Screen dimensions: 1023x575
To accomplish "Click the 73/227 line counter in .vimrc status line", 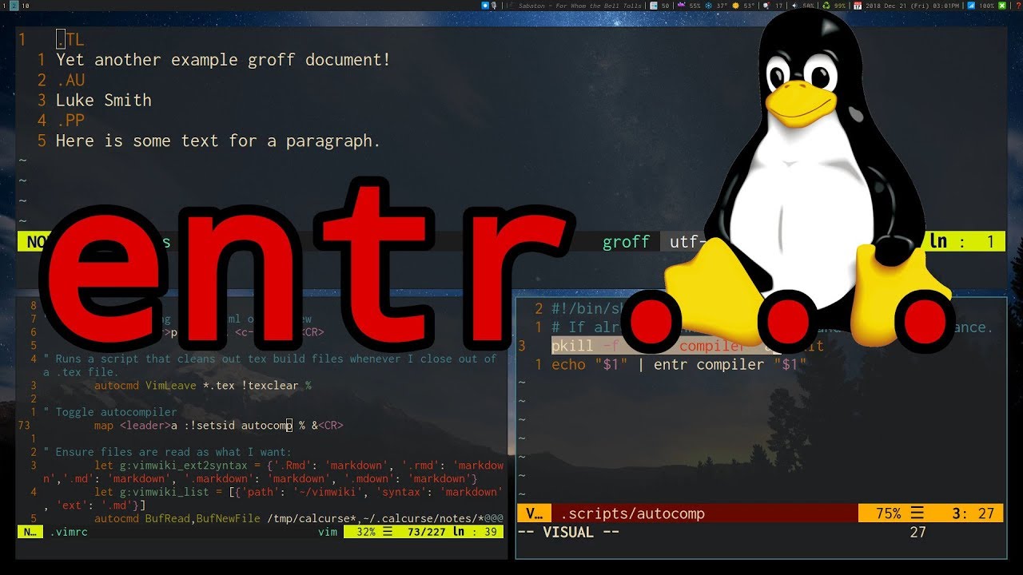I will coord(426,532).
